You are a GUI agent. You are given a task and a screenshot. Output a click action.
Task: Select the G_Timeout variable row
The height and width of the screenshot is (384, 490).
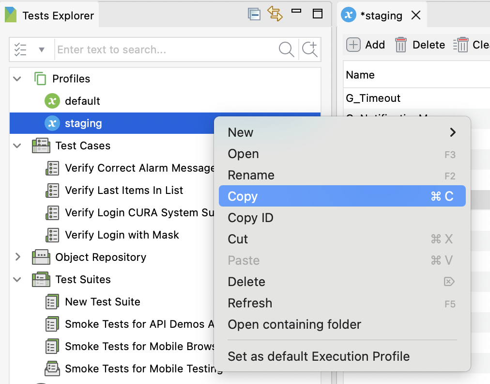coord(416,98)
